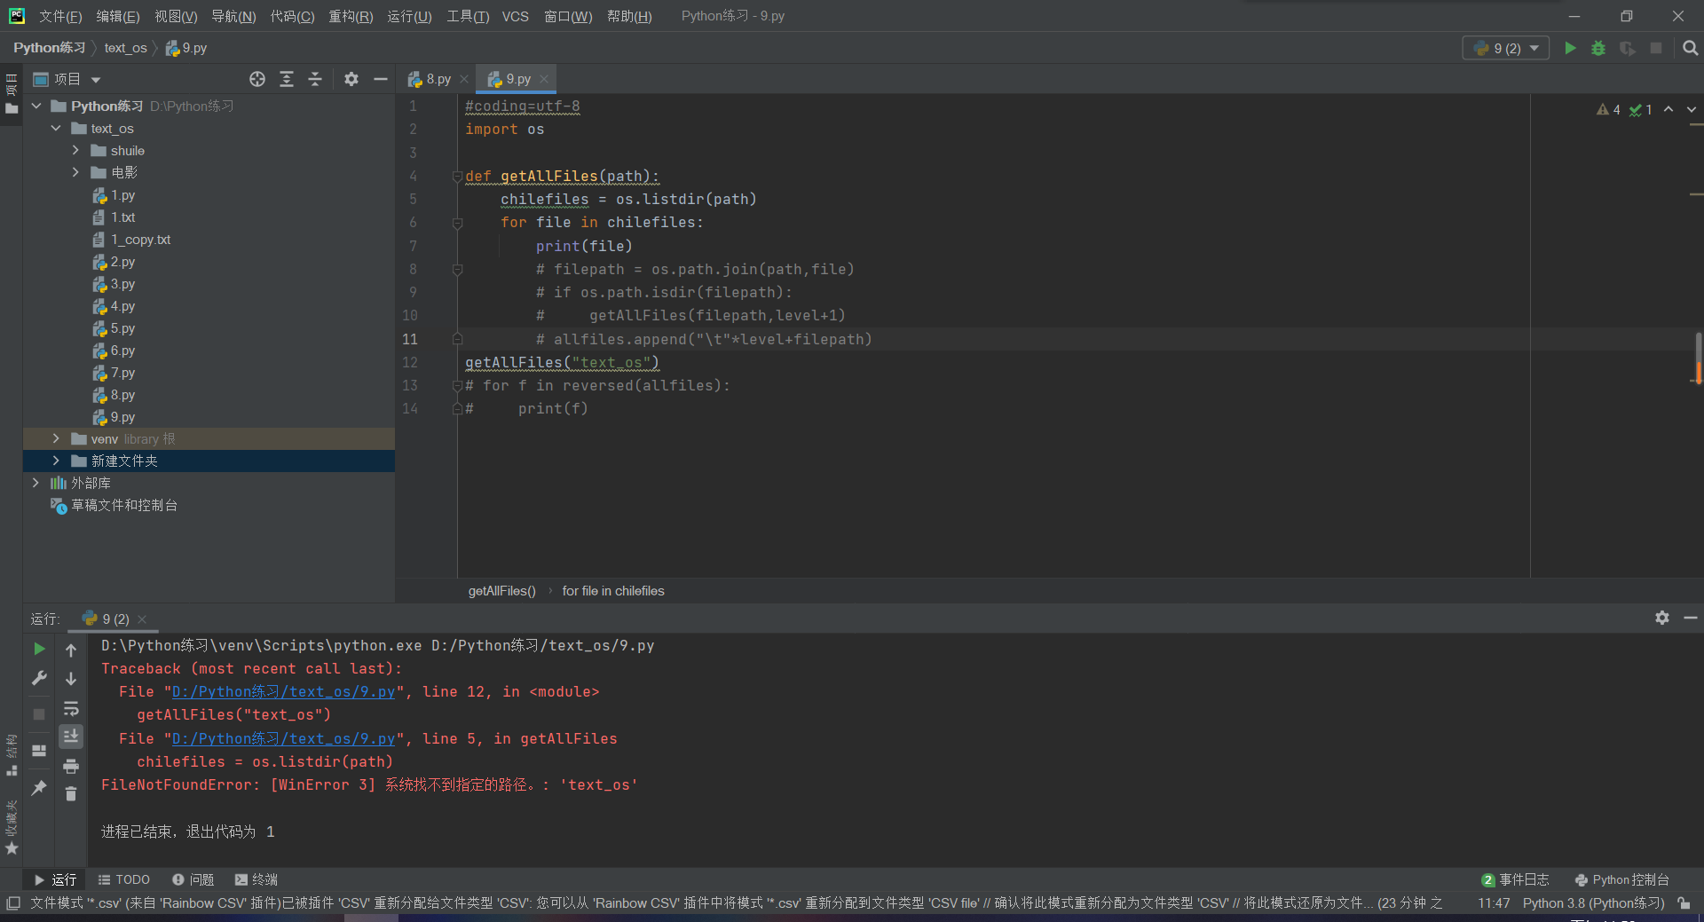Open the Python 控制台 tool window

point(1622,879)
